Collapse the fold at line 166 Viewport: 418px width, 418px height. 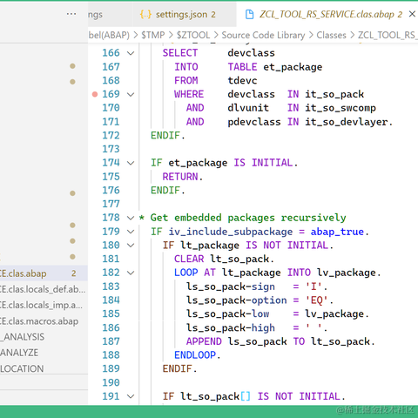(131, 53)
